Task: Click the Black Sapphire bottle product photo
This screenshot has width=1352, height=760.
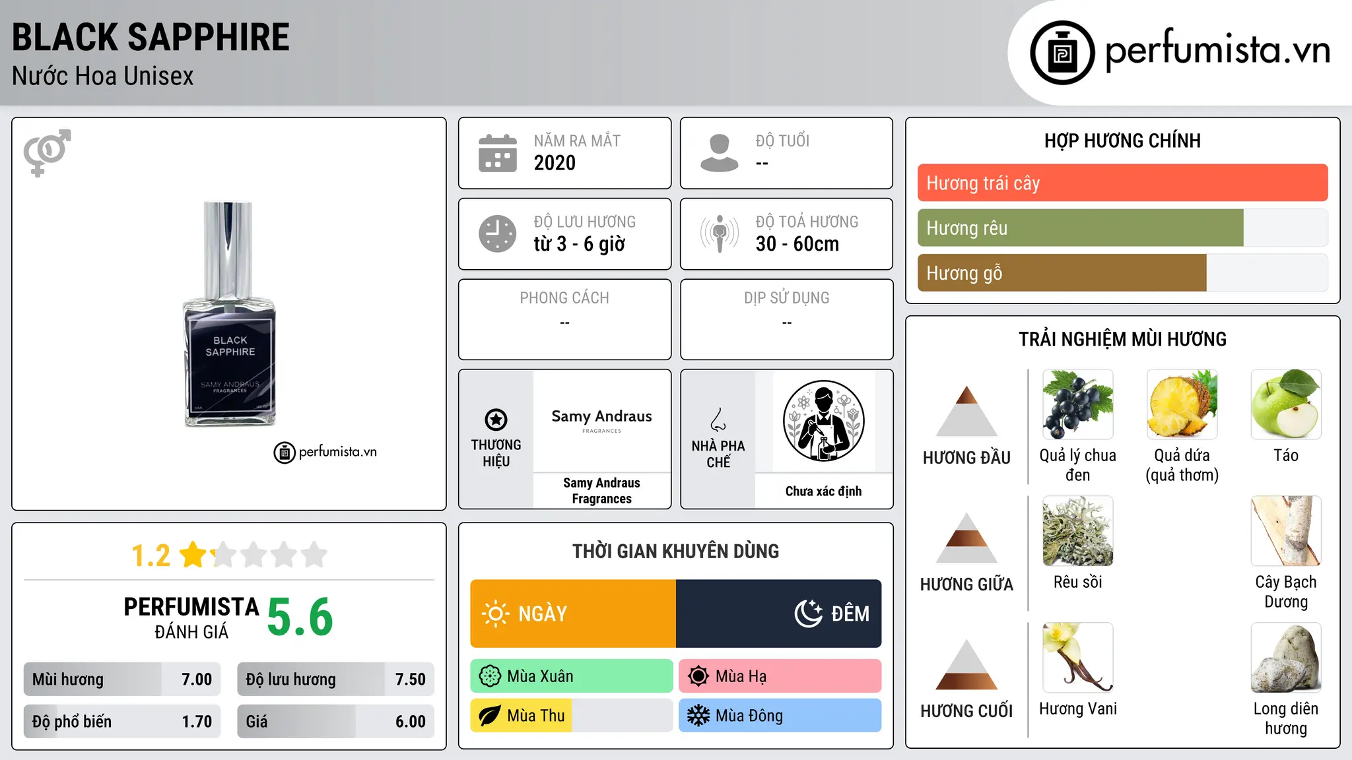Action: (x=229, y=314)
